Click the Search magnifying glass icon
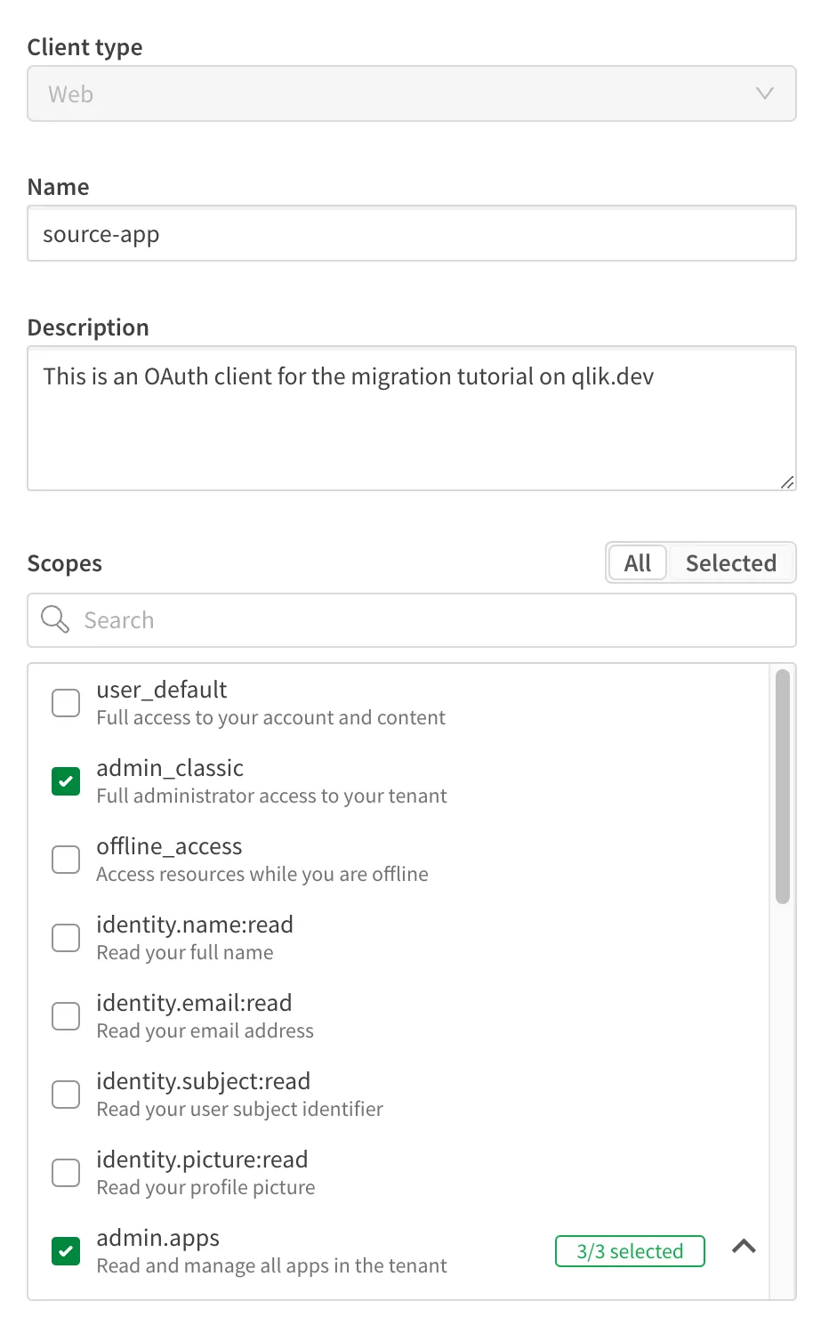The height and width of the screenshot is (1317, 813). click(x=53, y=620)
